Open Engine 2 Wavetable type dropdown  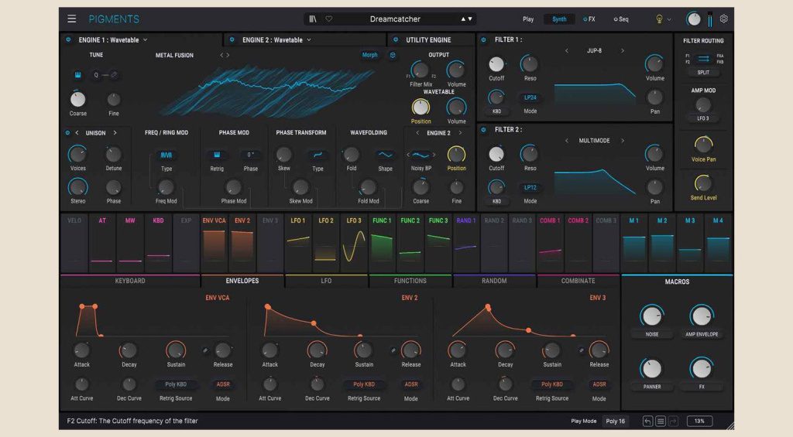click(x=276, y=40)
